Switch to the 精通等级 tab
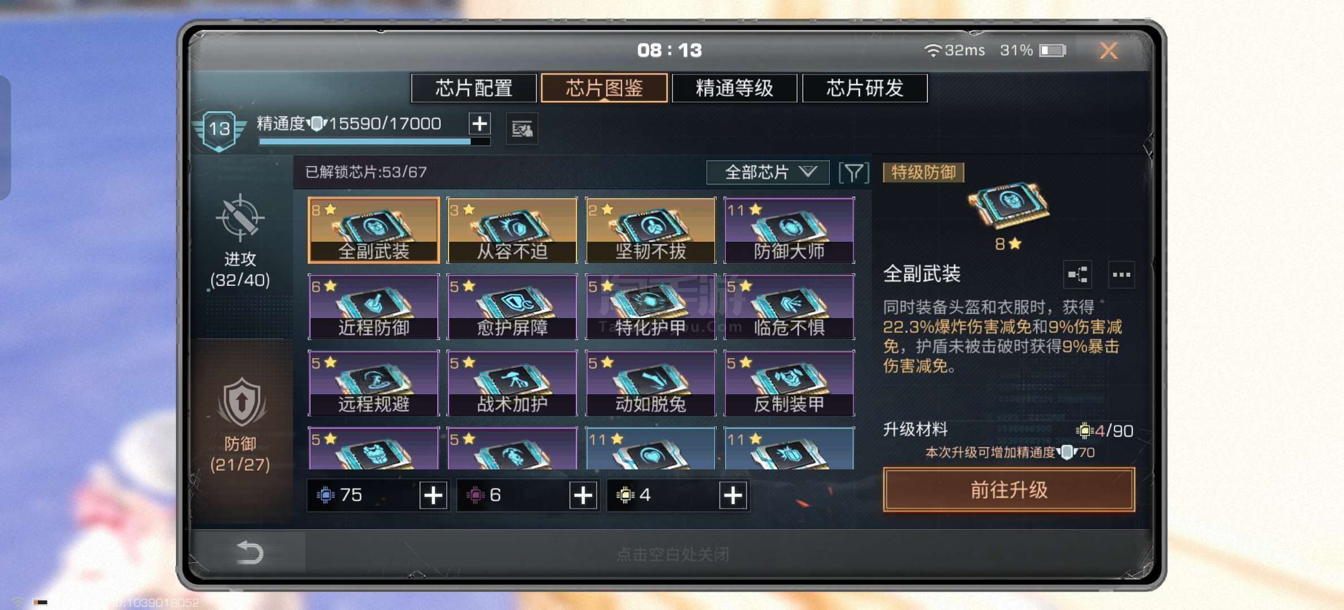Screen dimensions: 1344x610 pos(734,88)
